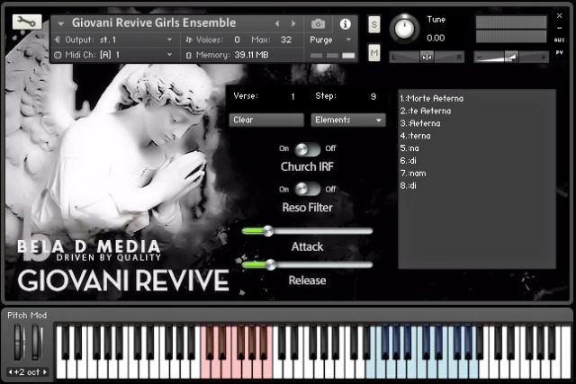The image size is (576, 384).
Task: Click the Pitch wheel
Action: (x=19, y=342)
